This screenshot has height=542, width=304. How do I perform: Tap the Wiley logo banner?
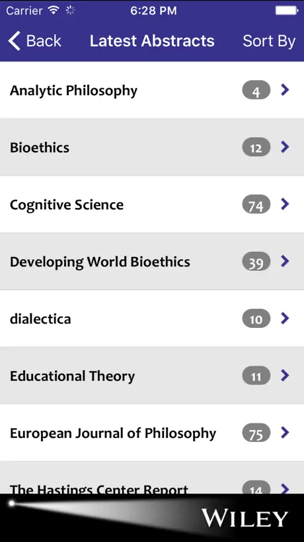click(152, 517)
